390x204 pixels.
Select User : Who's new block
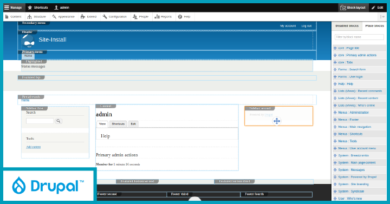coord(350,199)
